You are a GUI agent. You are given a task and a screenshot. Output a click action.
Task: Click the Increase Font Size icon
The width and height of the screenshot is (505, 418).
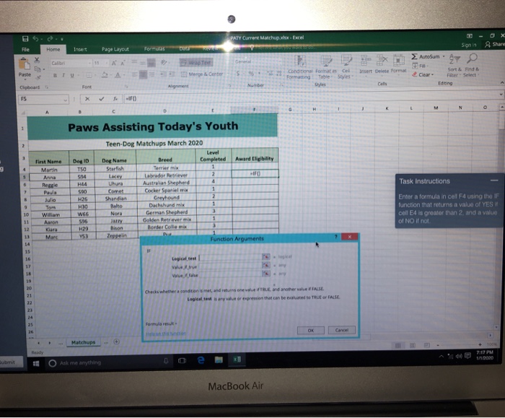click(x=114, y=63)
